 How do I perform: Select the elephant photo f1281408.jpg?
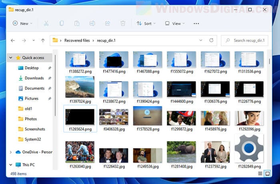pos(182,152)
